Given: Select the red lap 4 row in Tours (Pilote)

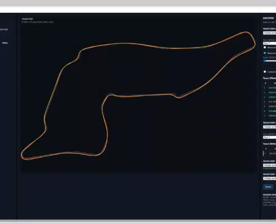Looking at the screenshot, I should 269,101.
